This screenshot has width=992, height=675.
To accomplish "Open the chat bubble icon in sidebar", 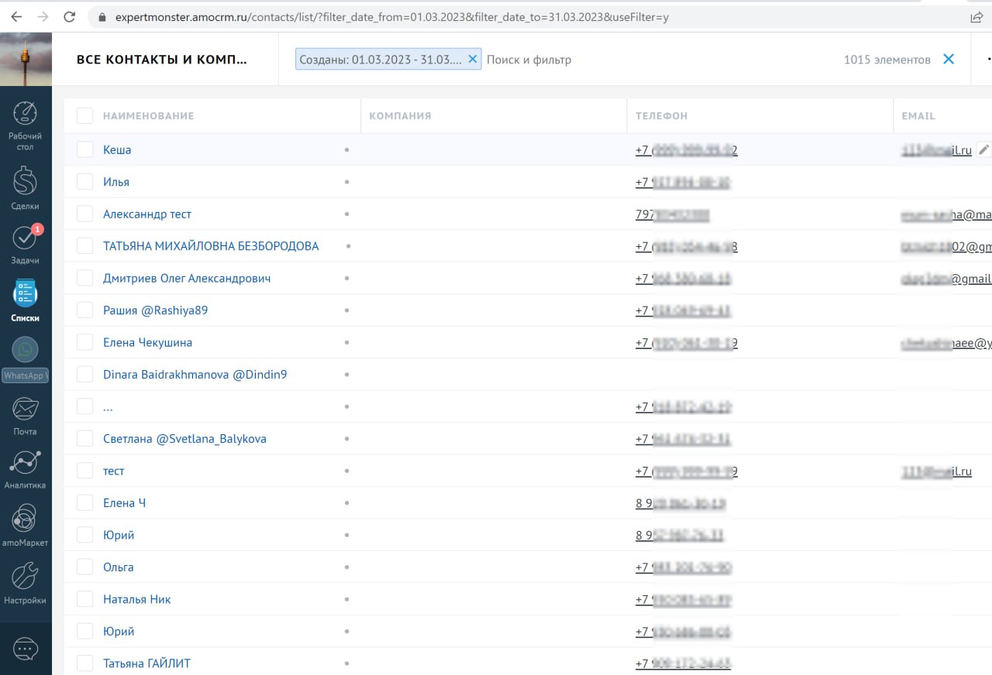I will 26,649.
